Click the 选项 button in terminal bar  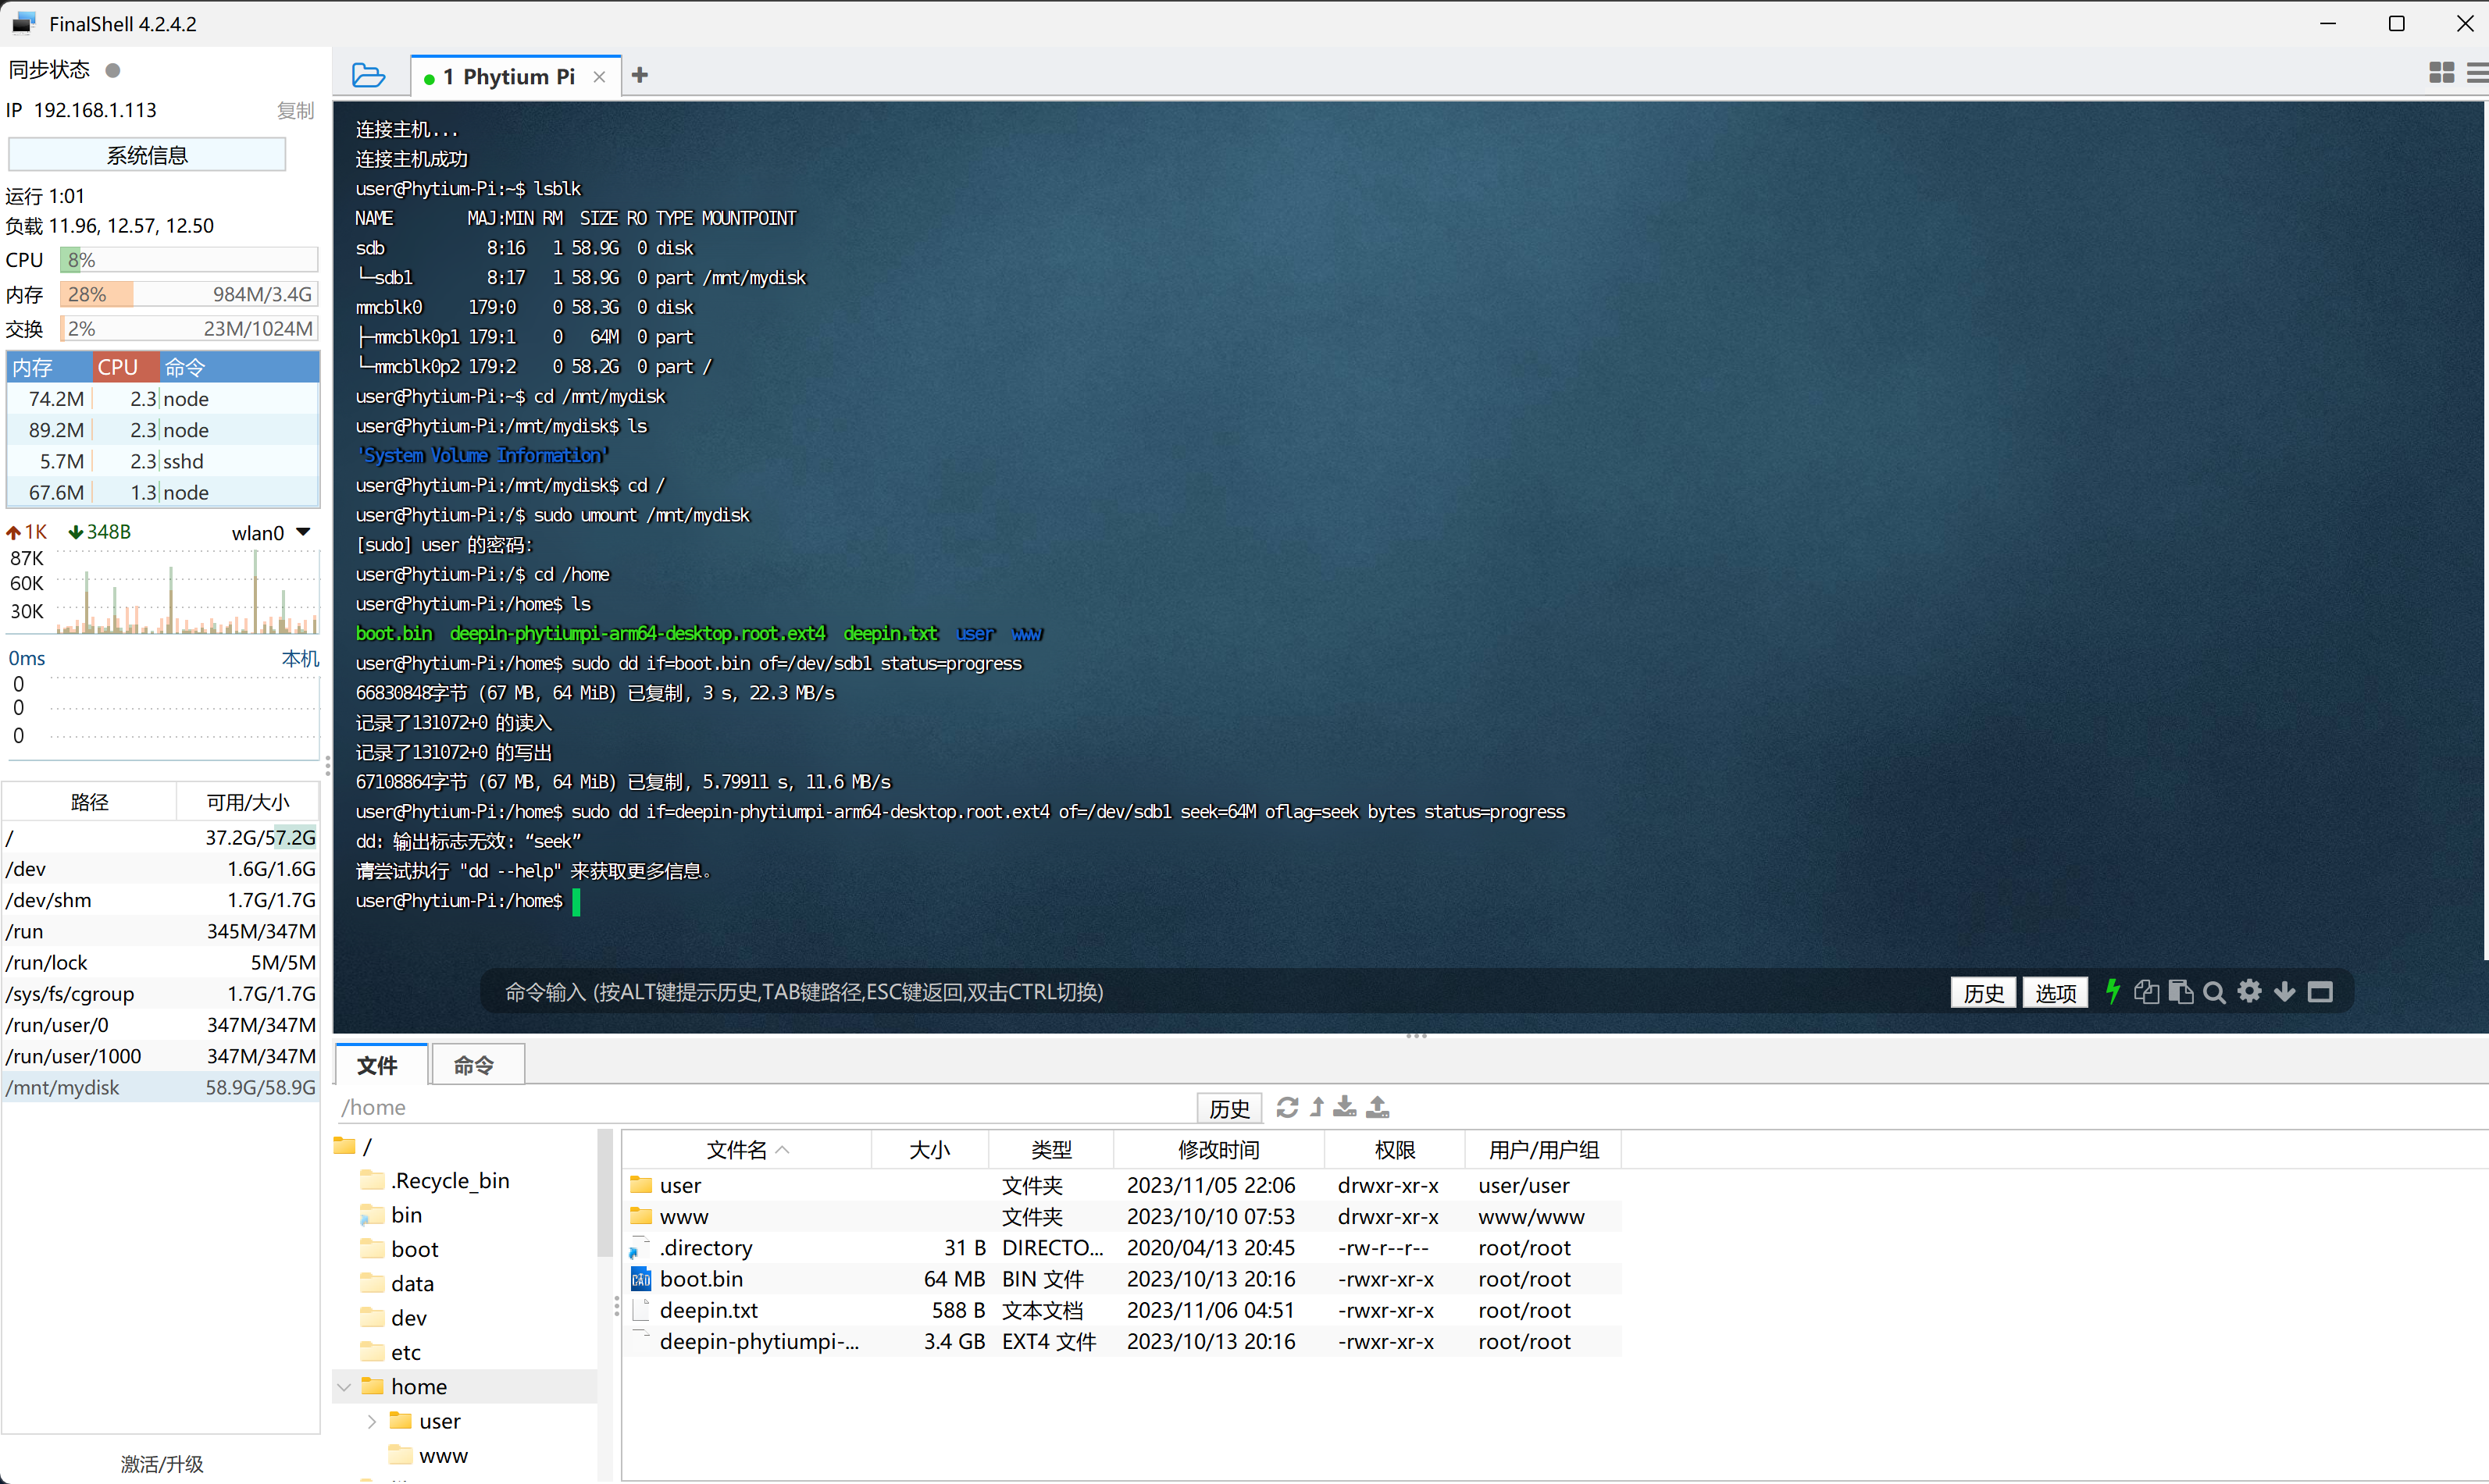[2055, 992]
